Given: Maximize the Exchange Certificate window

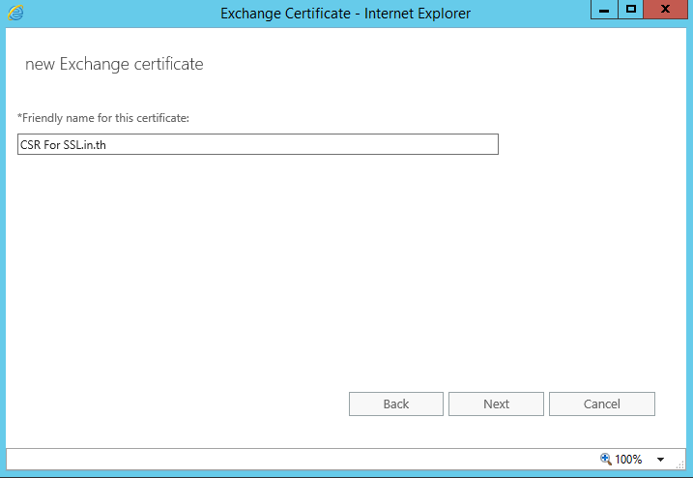Looking at the screenshot, I should pyautogui.click(x=630, y=10).
